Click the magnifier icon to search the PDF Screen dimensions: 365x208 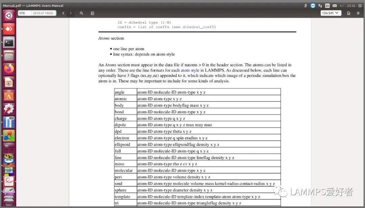(x=81, y=13)
